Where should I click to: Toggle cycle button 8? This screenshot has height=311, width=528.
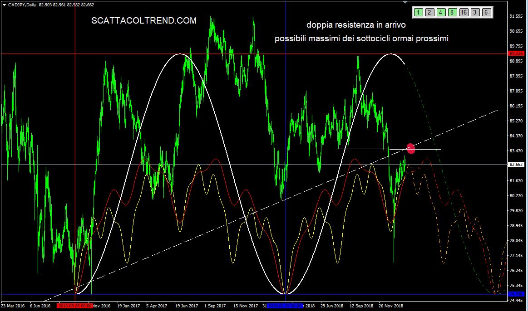coord(452,12)
